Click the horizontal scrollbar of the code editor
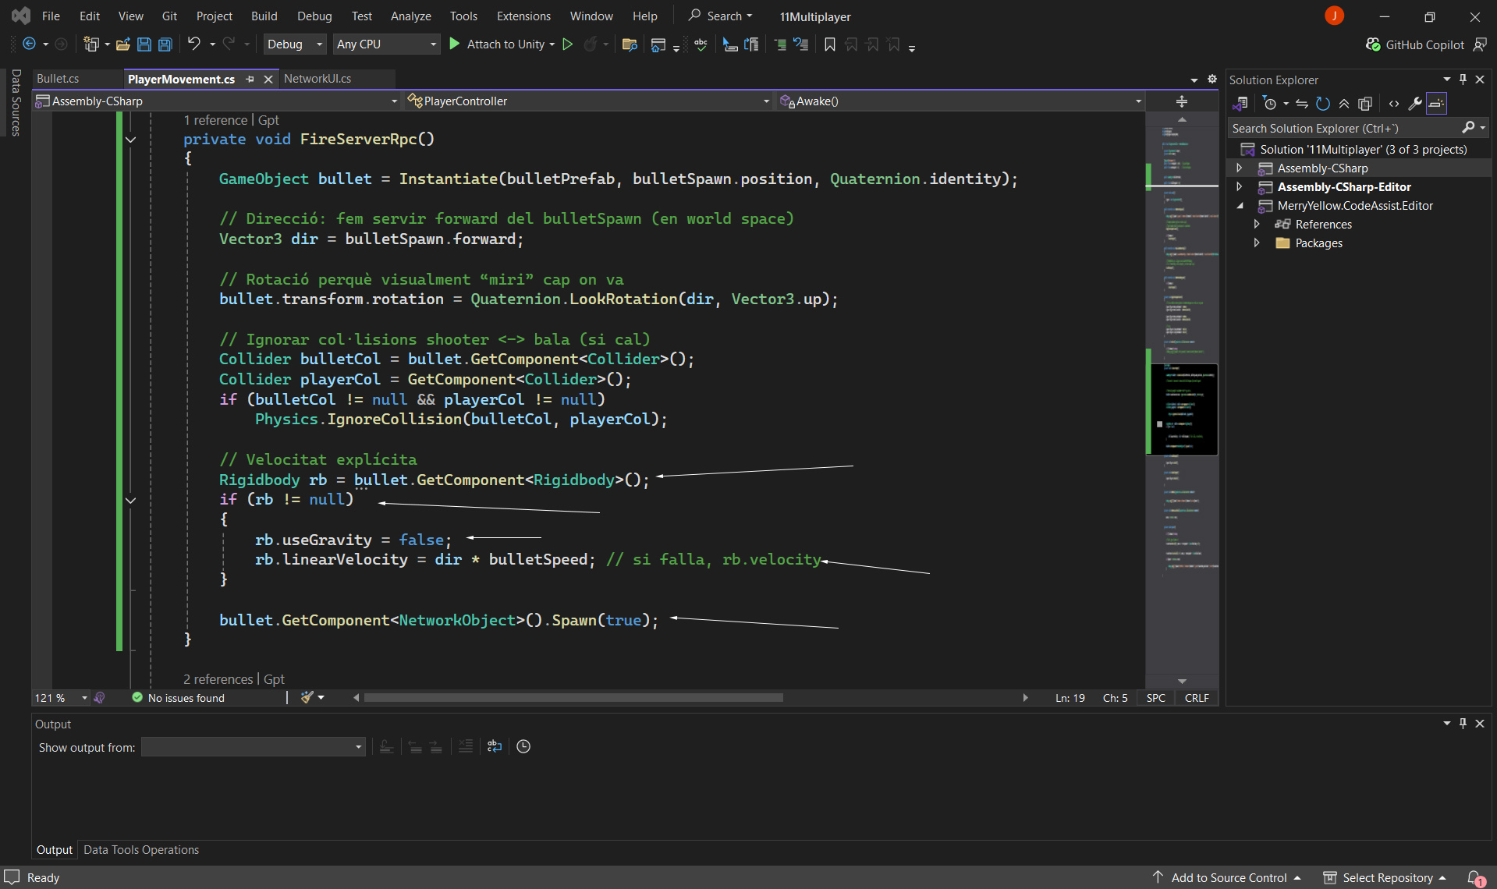This screenshot has width=1497, height=889. pyautogui.click(x=573, y=697)
